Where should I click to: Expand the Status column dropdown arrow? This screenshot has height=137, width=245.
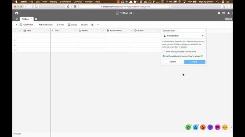[159, 30]
